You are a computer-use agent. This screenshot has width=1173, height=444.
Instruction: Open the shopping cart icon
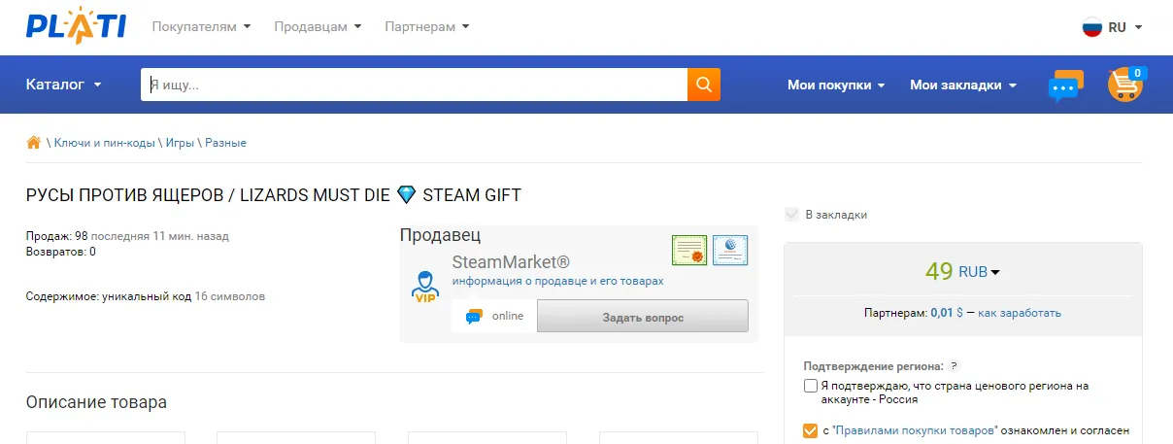[1124, 85]
